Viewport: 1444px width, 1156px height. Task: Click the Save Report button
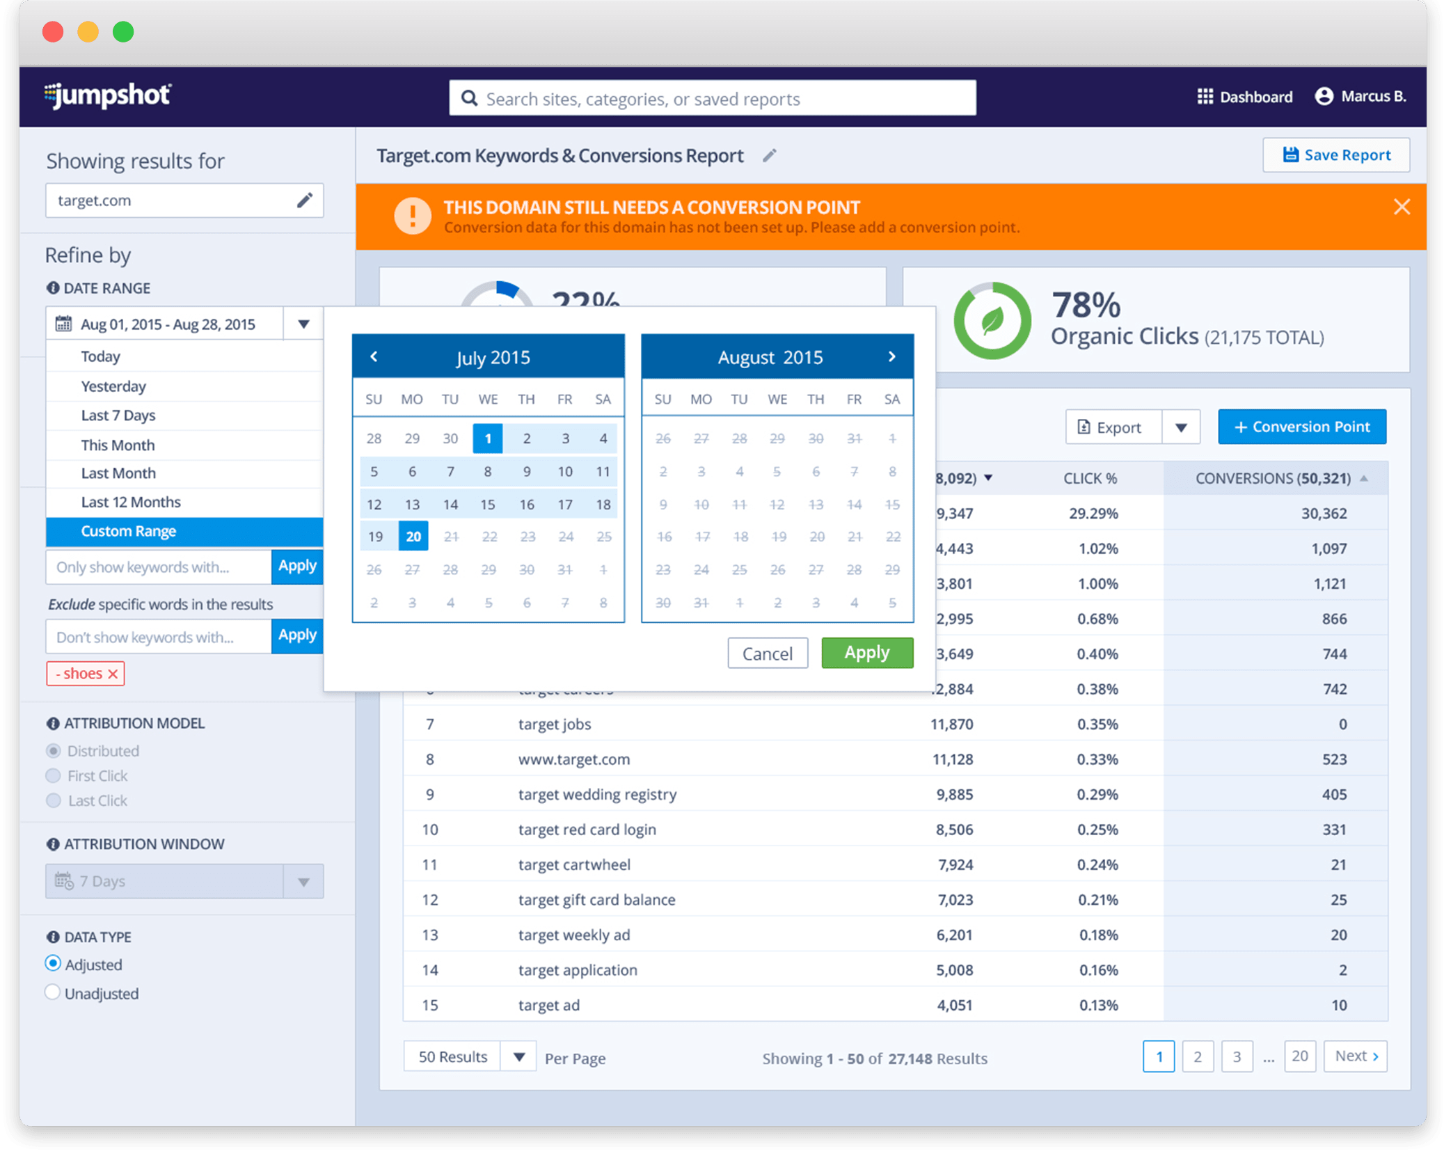[1335, 155]
